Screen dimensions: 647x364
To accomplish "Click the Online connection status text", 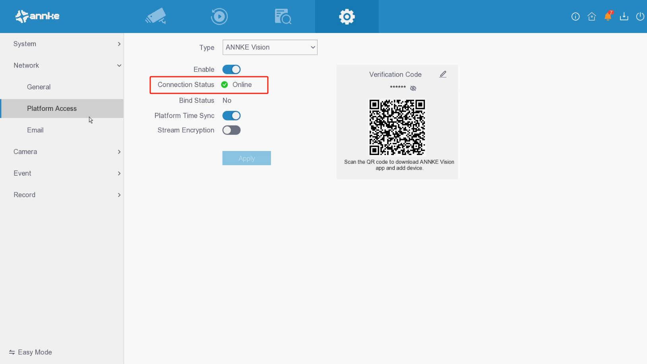I will point(242,85).
